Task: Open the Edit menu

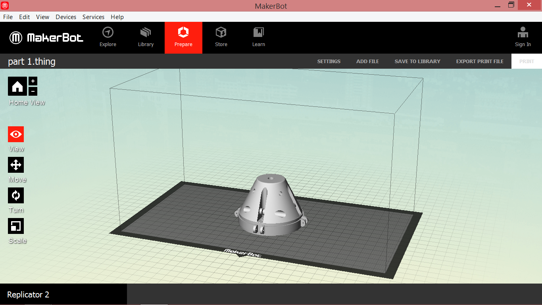Action: coord(25,17)
